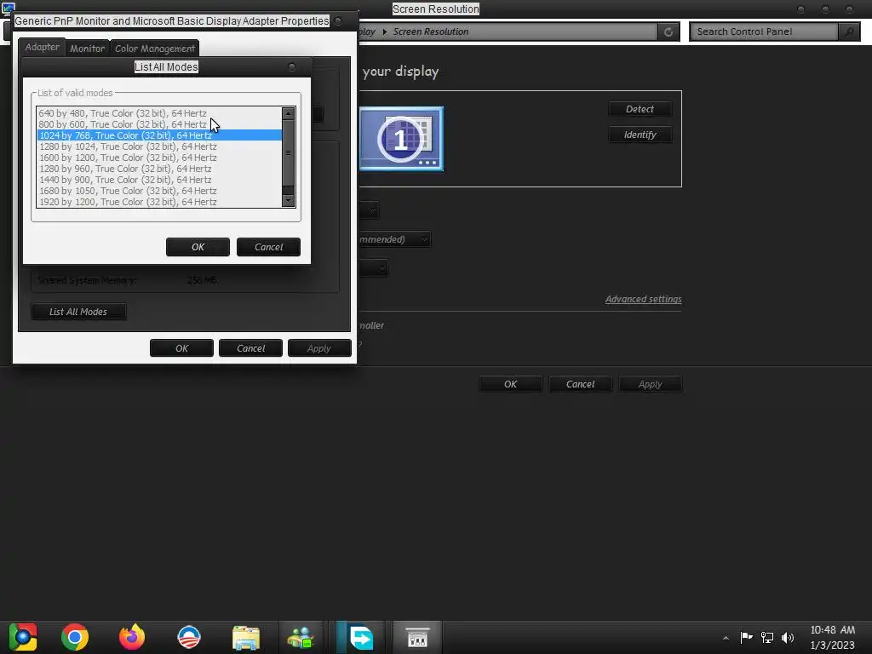Select 1680 by 1050 mode in list
Screen dimensions: 872x654
pyautogui.click(x=159, y=191)
